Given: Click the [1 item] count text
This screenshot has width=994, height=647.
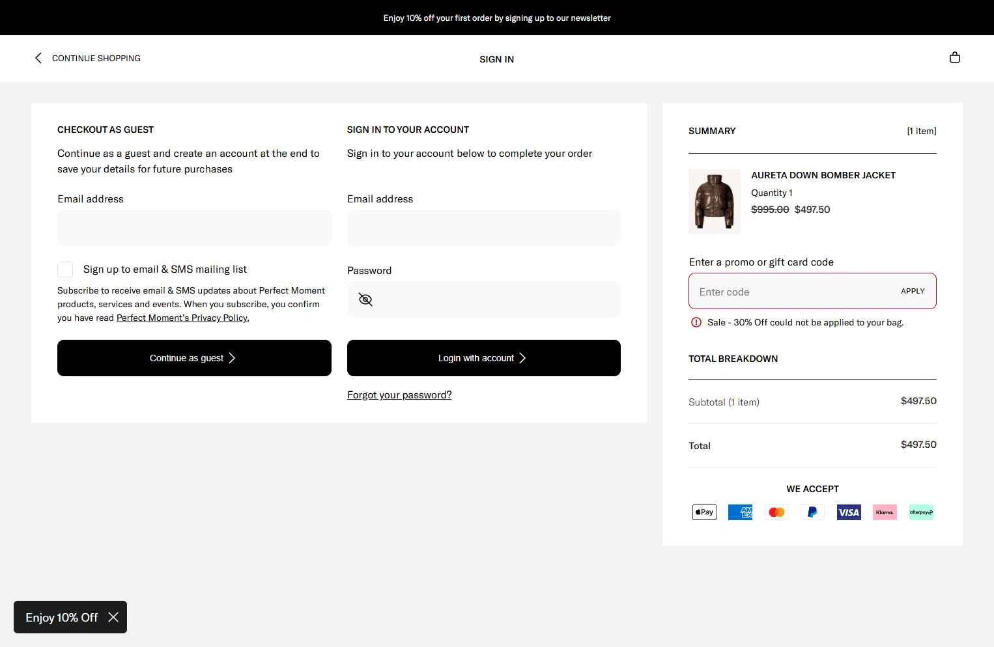Looking at the screenshot, I should point(922,131).
